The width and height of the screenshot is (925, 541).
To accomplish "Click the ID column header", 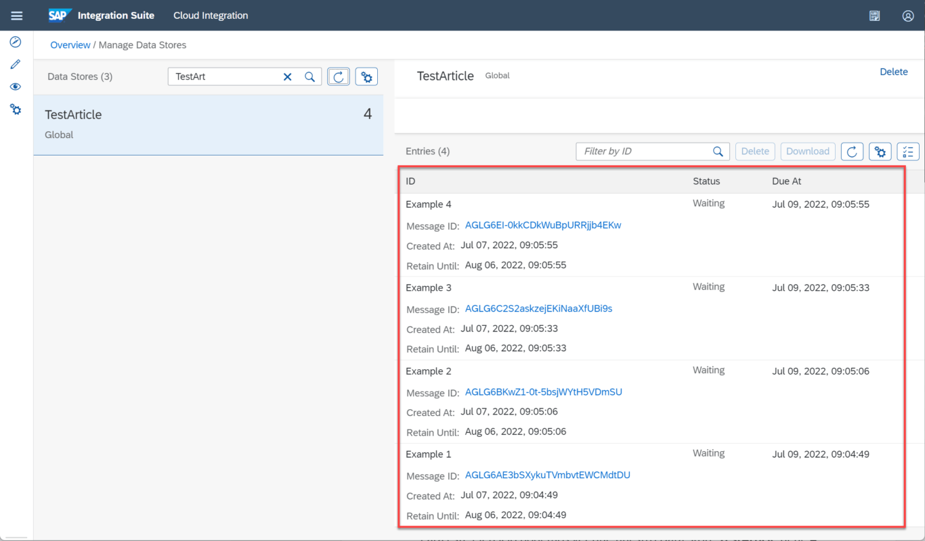I will tap(410, 181).
